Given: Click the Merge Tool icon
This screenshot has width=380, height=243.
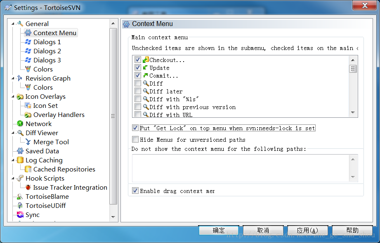Looking at the screenshot, I should 28,142.
